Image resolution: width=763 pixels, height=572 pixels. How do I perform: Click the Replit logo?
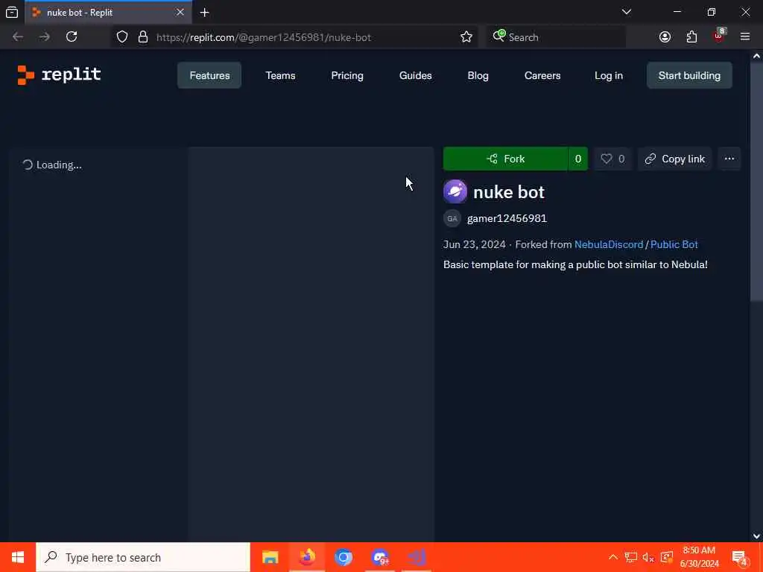pyautogui.click(x=59, y=75)
